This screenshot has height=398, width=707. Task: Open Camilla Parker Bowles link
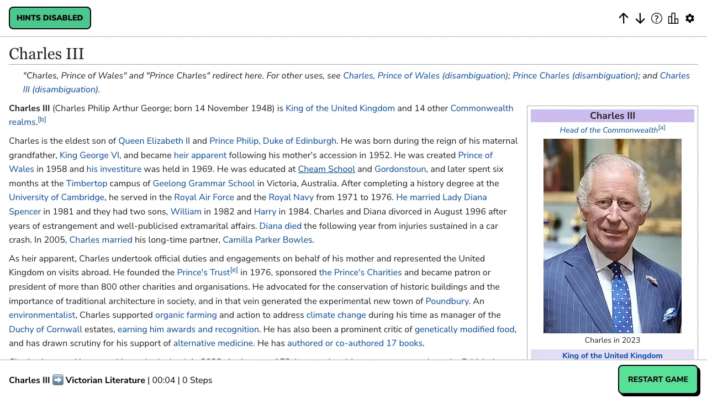tap(267, 240)
